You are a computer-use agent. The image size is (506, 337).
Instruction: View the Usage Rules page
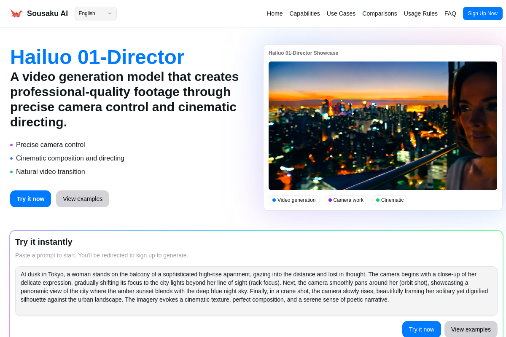tap(420, 13)
